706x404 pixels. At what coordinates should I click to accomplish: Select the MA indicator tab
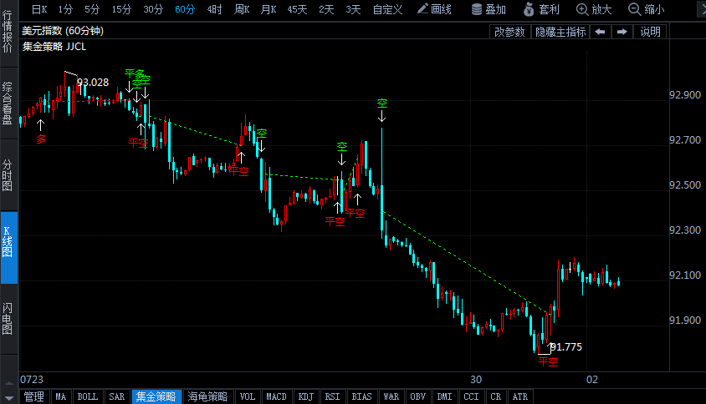click(x=61, y=396)
